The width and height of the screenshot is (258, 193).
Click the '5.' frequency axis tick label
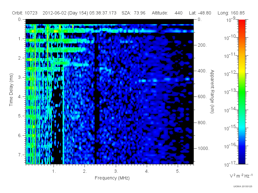point(178,171)
